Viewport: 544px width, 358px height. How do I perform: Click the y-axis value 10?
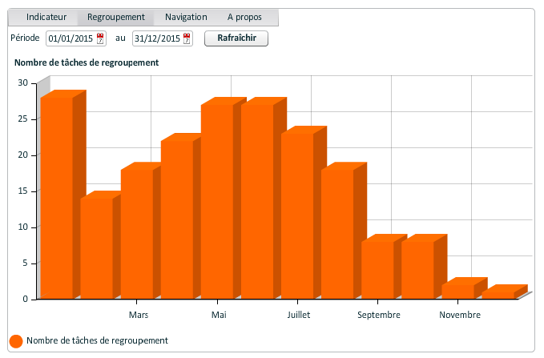click(23, 227)
